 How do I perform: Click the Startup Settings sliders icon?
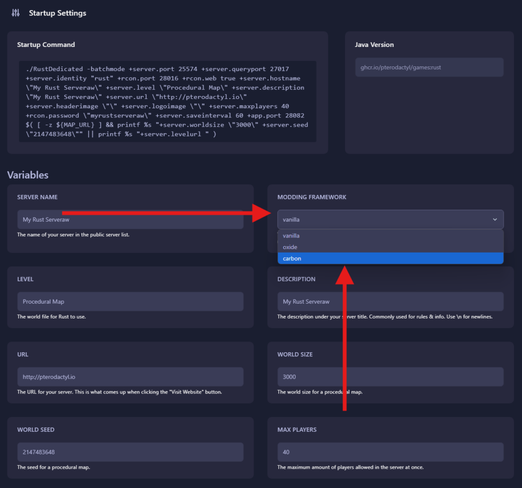(x=16, y=13)
